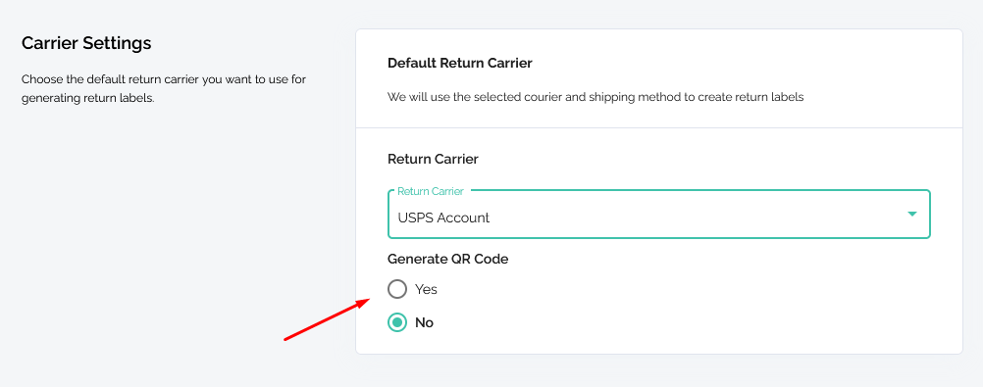Image resolution: width=983 pixels, height=387 pixels.
Task: Select Yes for Generate QR Code
Action: pos(397,289)
